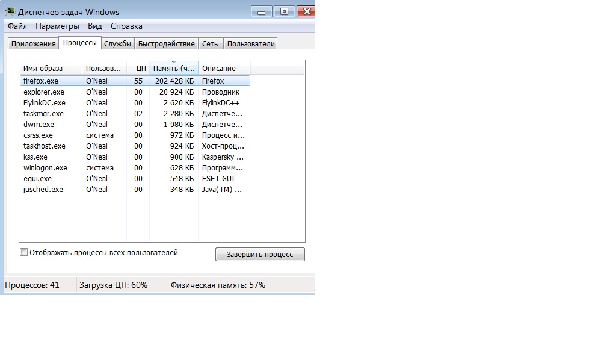Click the Kaspersky description cell
The width and height of the screenshot is (607, 354).
click(x=223, y=157)
